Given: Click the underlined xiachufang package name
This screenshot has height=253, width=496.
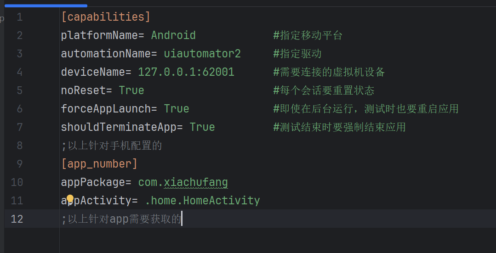Looking at the screenshot, I should [196, 182].
